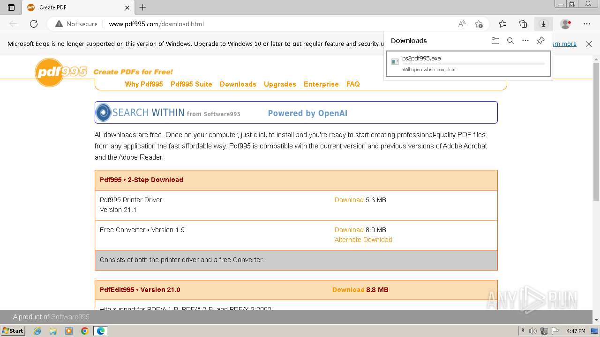The height and width of the screenshot is (337, 600).
Task: Reload the page with refresh icon
Action: click(33, 24)
